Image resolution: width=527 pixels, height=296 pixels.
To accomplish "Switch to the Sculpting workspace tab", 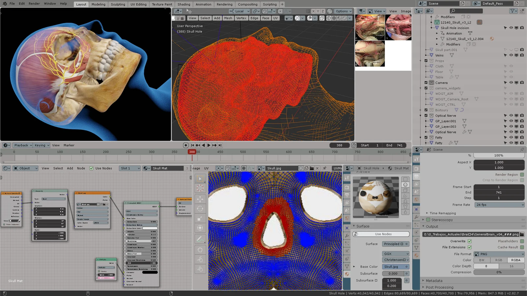I will pyautogui.click(x=118, y=4).
